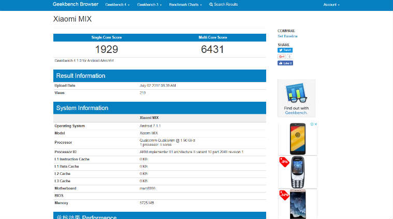Select the L3 Cache '0 KB' value
The width and height of the screenshot is (393, 219).
pyautogui.click(x=143, y=181)
